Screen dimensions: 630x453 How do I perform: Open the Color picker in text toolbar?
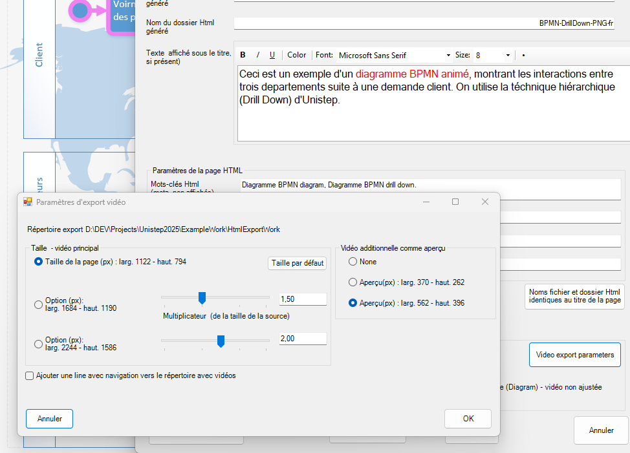[297, 55]
